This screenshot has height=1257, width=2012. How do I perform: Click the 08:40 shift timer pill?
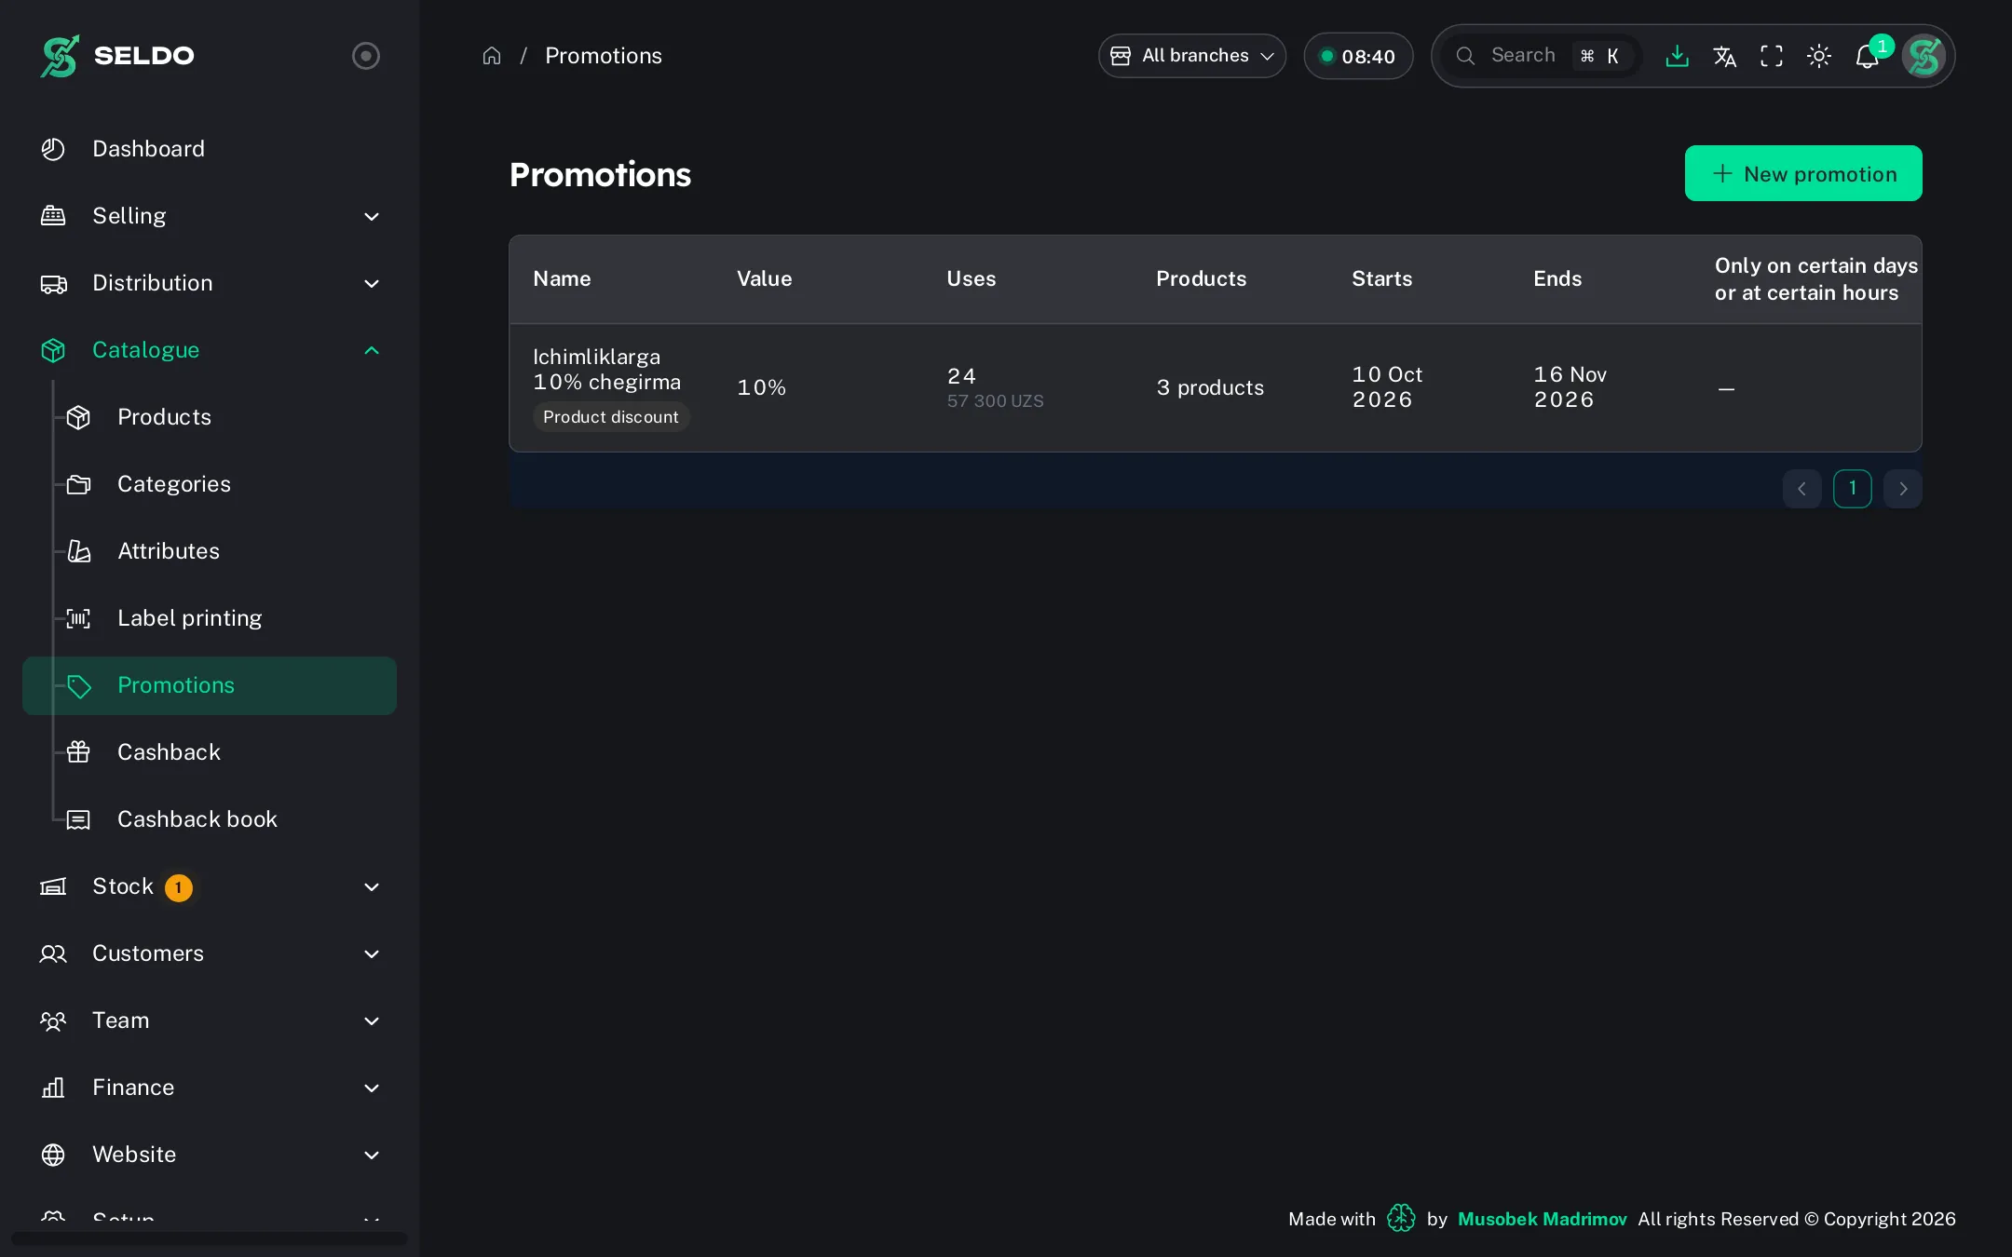[x=1358, y=56]
